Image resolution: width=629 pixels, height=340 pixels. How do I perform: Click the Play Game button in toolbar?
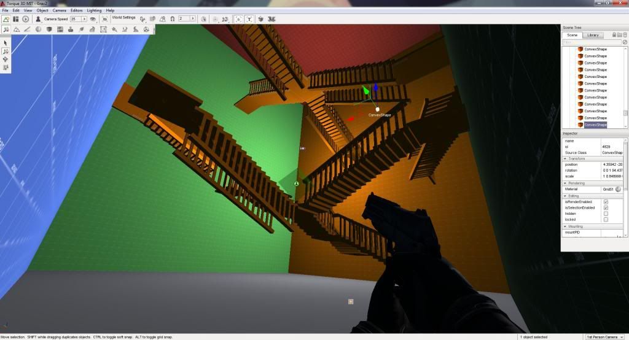[x=26, y=19]
